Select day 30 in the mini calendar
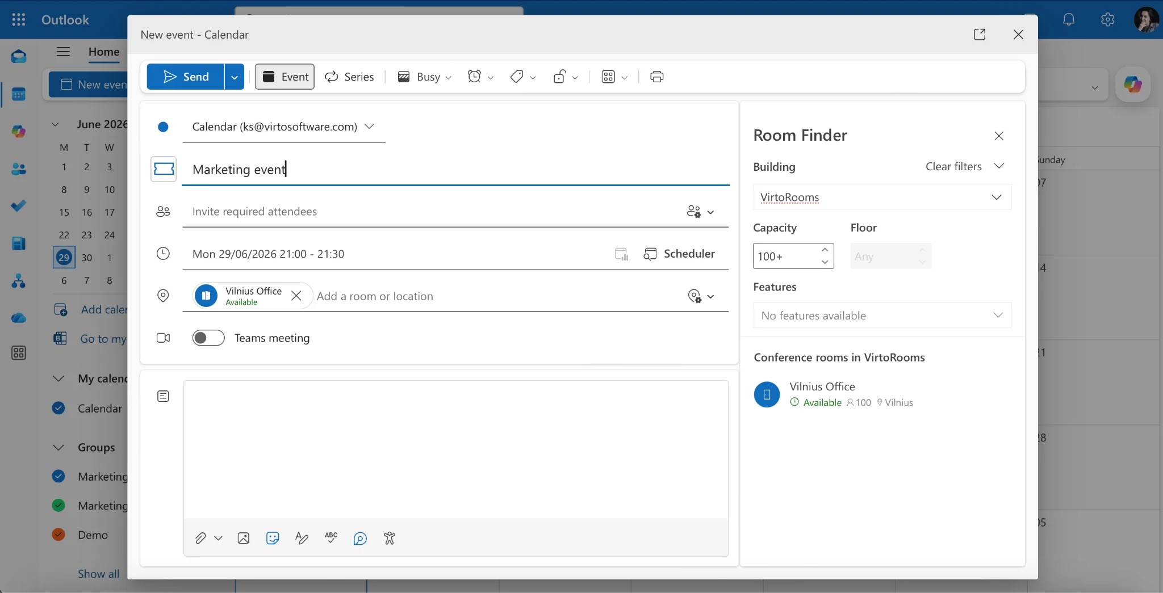The image size is (1163, 593). tap(86, 258)
